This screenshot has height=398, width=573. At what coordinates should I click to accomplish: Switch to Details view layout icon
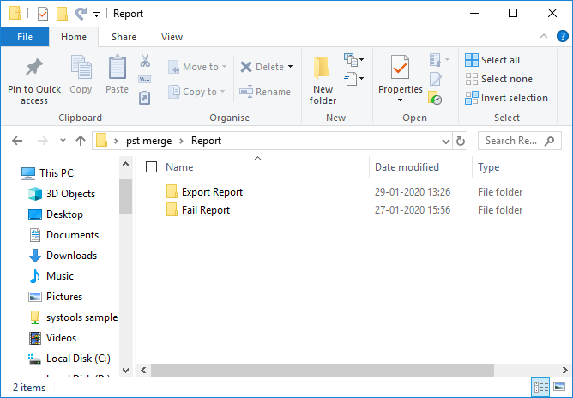coord(541,387)
